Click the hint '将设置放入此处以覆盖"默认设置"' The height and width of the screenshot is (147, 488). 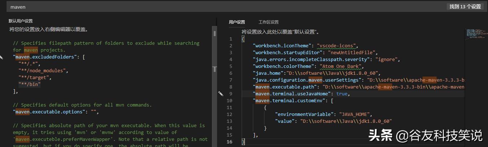click(280, 32)
